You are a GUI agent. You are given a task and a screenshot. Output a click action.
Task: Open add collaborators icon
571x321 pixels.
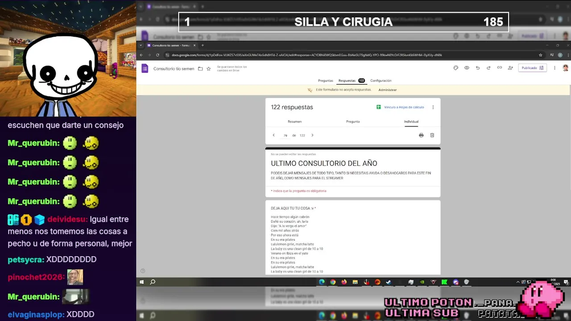tap(510, 68)
